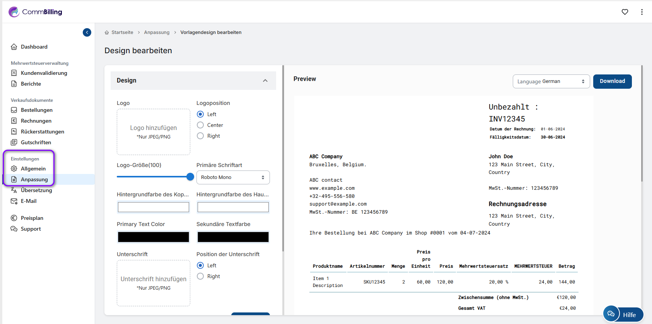Select Left signature position
The height and width of the screenshot is (324, 652).
[200, 265]
